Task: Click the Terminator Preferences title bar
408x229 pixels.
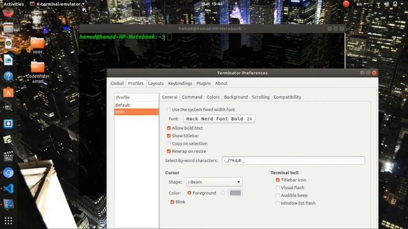Action: point(242,73)
